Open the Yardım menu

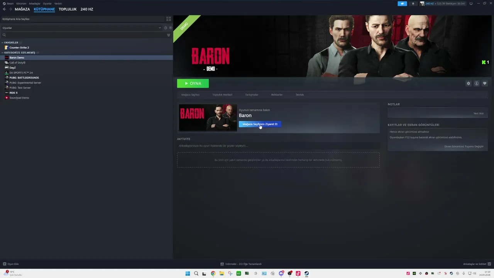pyautogui.click(x=58, y=3)
